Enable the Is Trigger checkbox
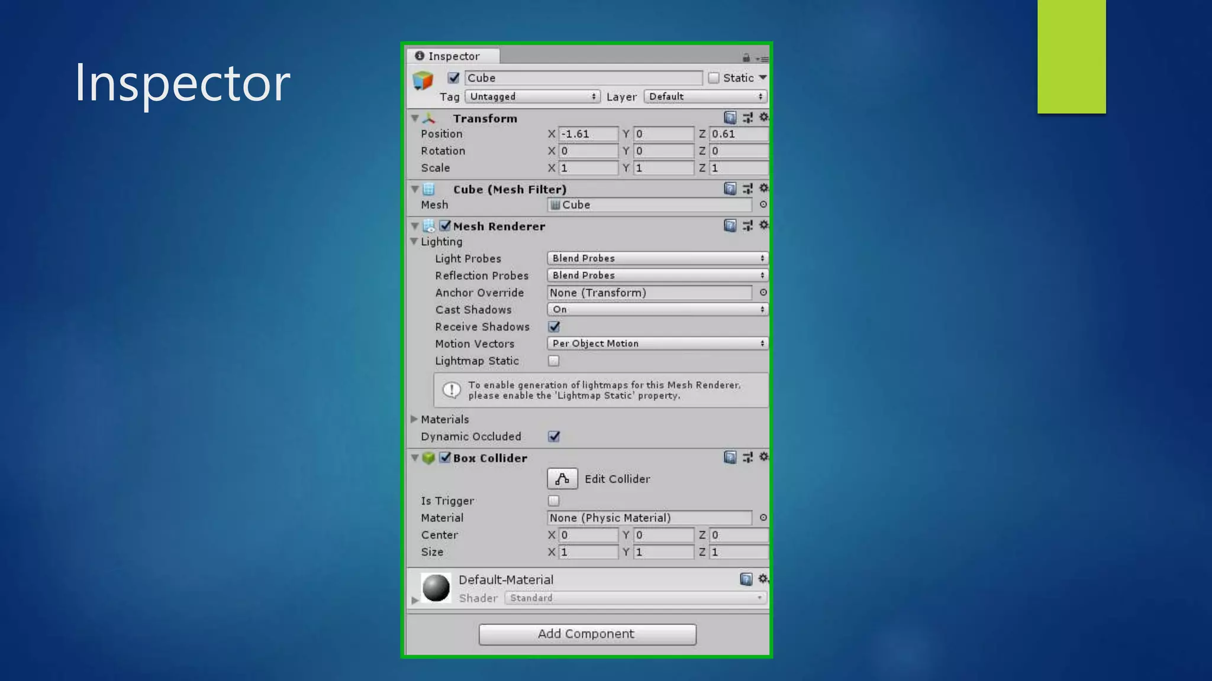 click(554, 501)
